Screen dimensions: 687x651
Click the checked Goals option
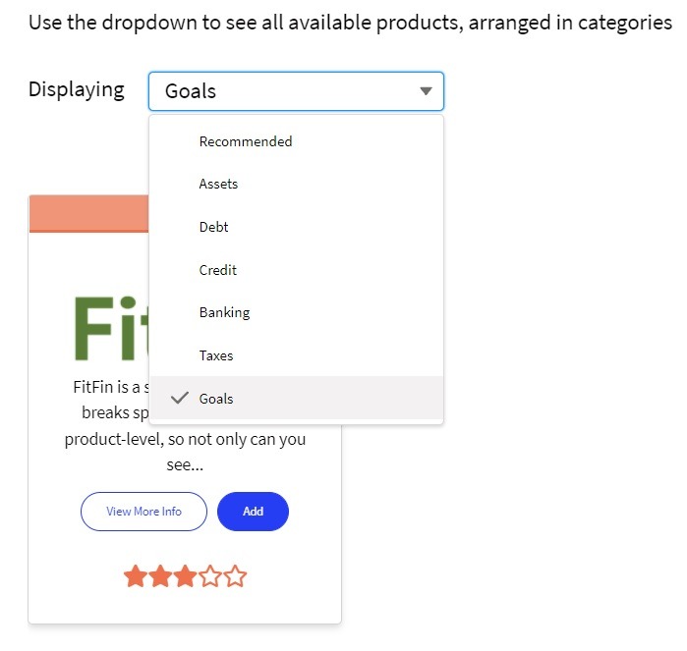(296, 398)
